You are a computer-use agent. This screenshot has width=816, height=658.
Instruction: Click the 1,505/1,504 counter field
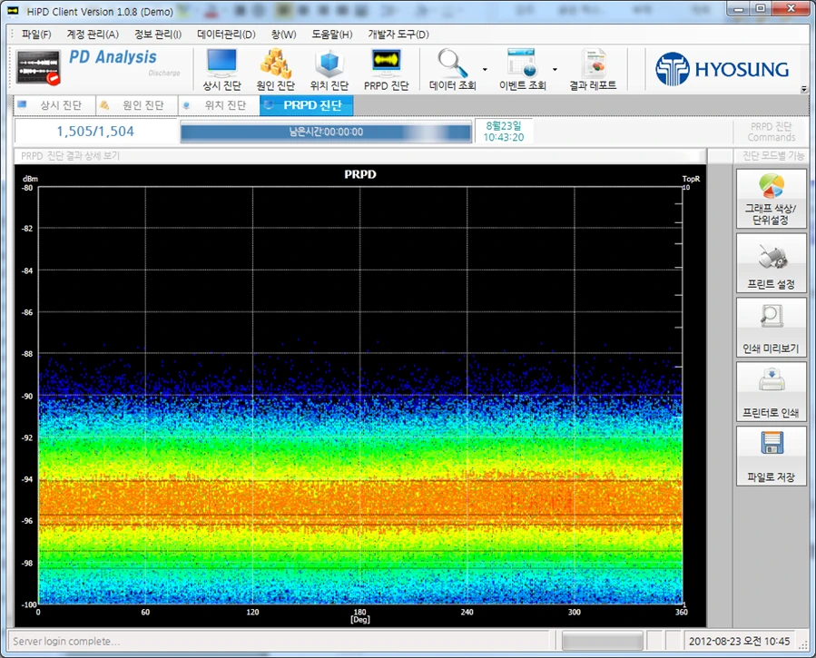pyautogui.click(x=95, y=131)
